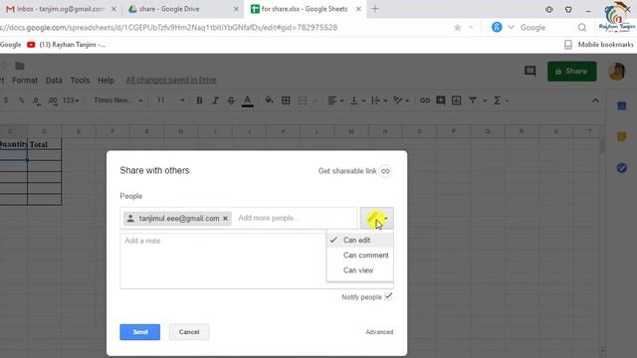Click Get shareable link

[354, 171]
